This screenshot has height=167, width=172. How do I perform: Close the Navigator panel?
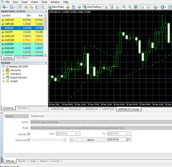46,63
